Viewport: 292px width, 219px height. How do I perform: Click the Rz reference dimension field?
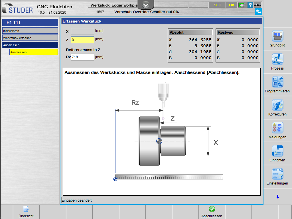point(82,57)
